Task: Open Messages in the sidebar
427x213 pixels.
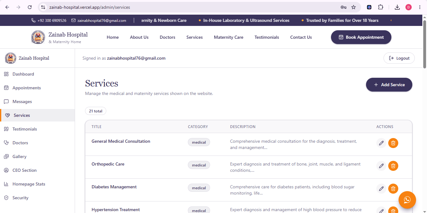Action: click(x=38, y=102)
